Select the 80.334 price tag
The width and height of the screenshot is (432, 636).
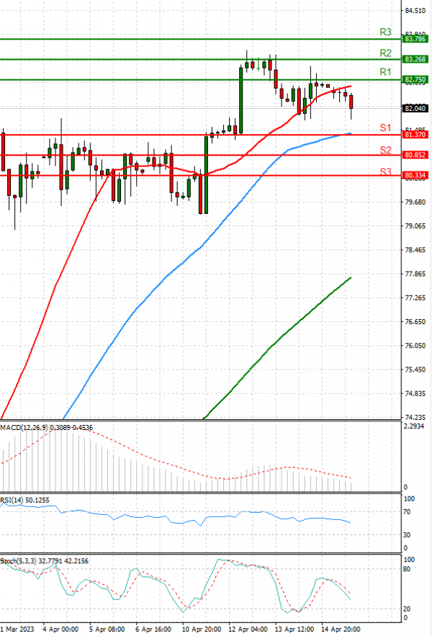[415, 176]
